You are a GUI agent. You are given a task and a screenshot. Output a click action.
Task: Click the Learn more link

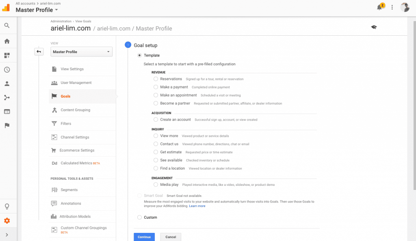pos(197,206)
